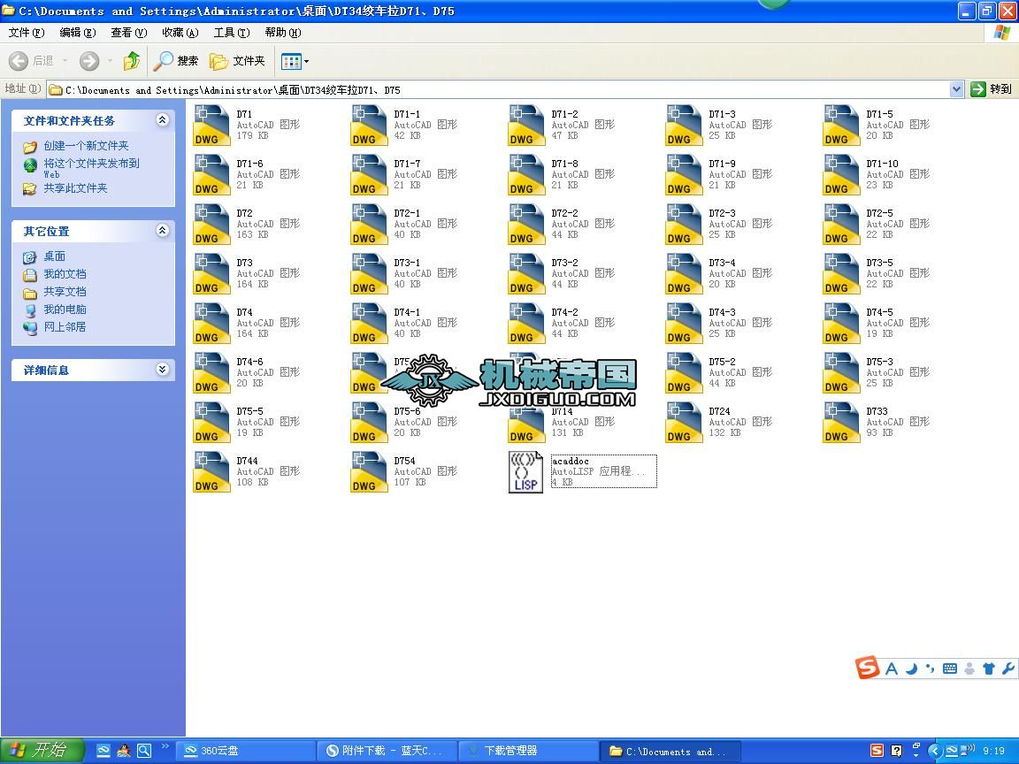Click 'Create a new folder' link (创建一个新文件夹)
Viewport: 1019px width, 764px height.
86,146
